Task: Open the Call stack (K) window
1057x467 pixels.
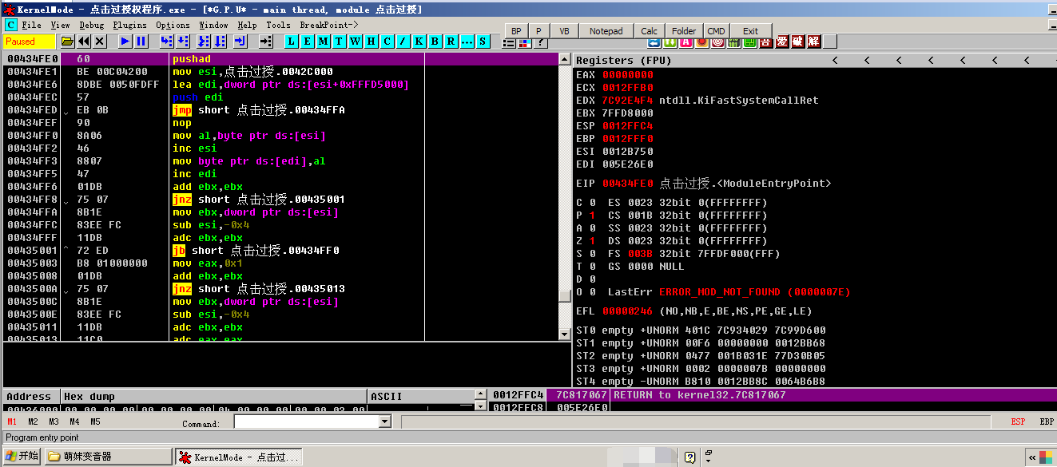Action: [419, 42]
